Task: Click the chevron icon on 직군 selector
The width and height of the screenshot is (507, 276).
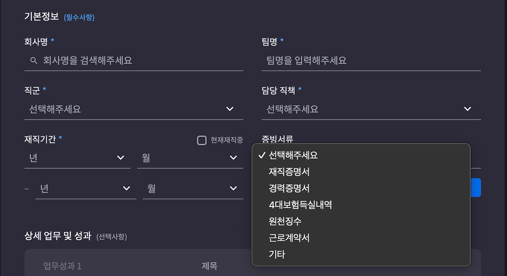Action: [230, 109]
